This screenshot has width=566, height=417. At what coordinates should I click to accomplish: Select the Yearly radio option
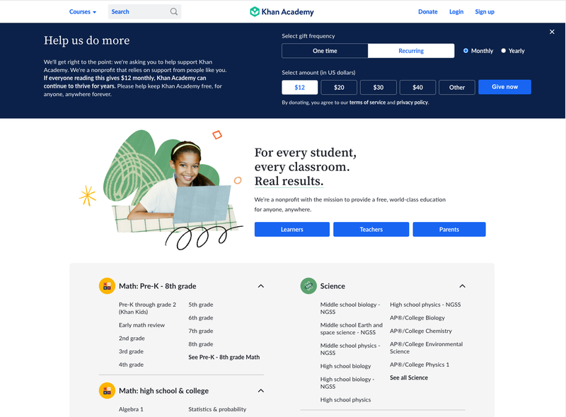coord(503,51)
